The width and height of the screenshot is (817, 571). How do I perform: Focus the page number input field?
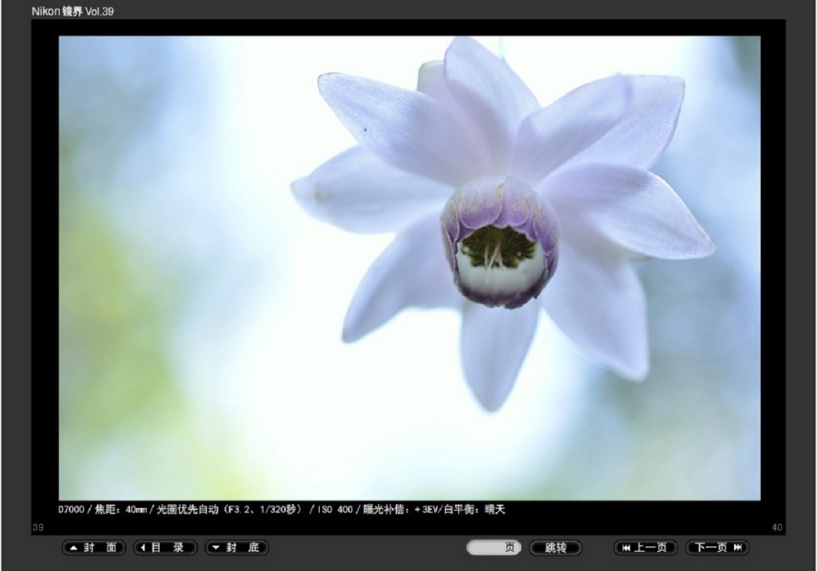tap(489, 548)
